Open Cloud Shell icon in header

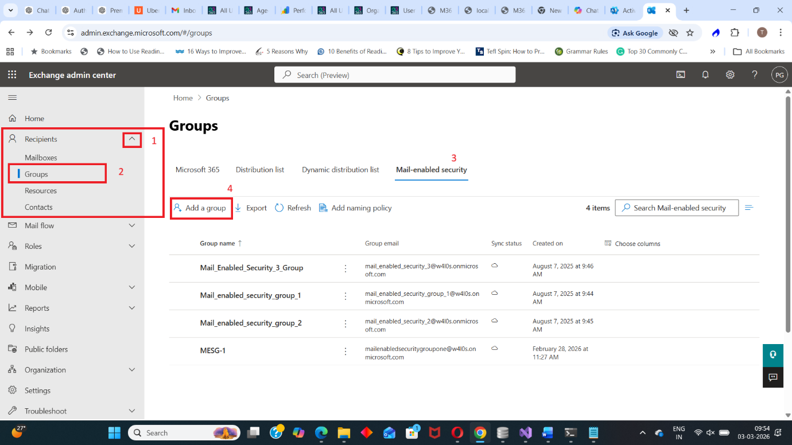[680, 75]
